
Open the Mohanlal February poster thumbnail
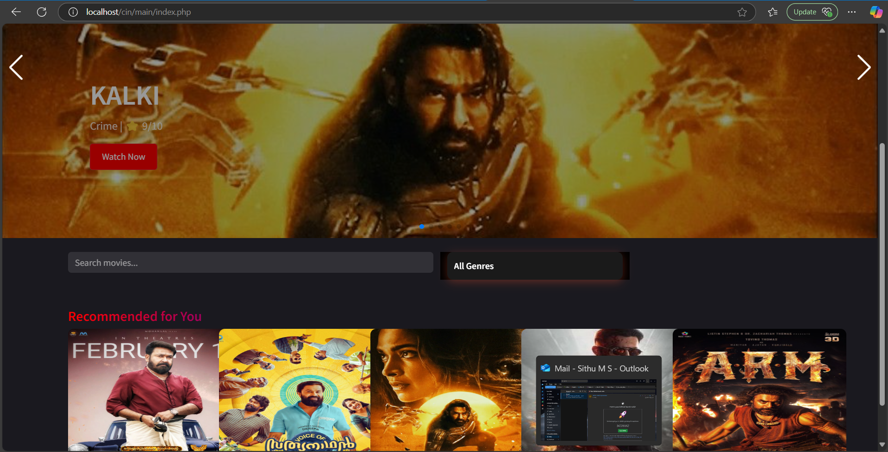click(143, 390)
